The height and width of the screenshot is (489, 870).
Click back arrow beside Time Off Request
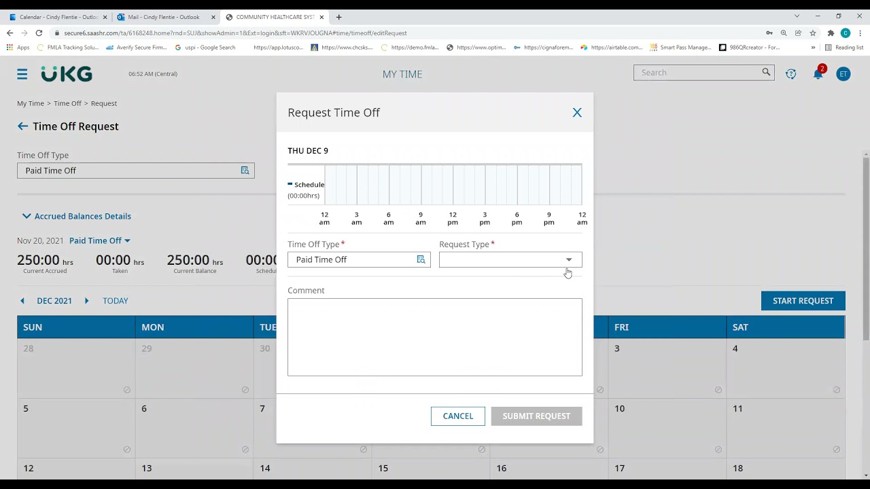pyautogui.click(x=22, y=126)
